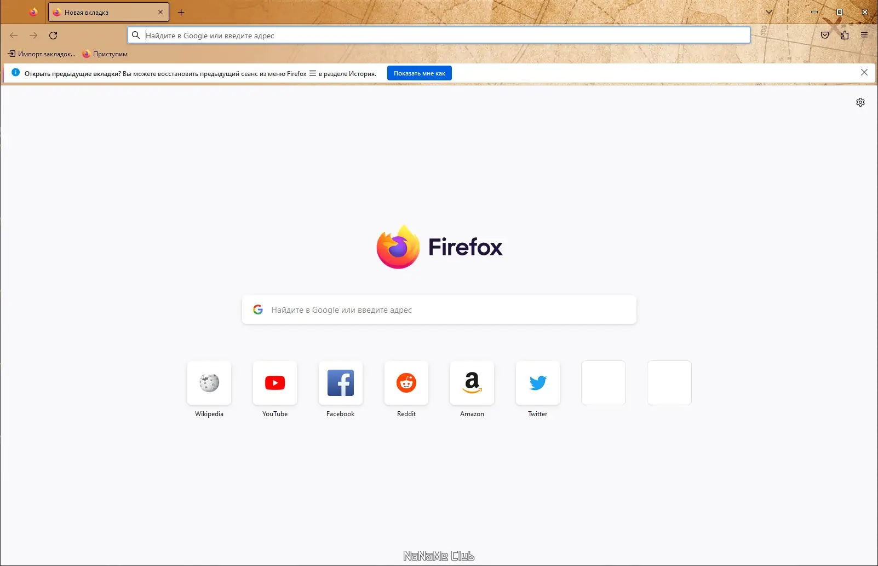
Task: Open Twitter shortcut tile
Action: [538, 383]
